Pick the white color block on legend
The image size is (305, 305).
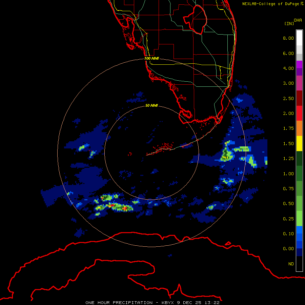[299, 38]
